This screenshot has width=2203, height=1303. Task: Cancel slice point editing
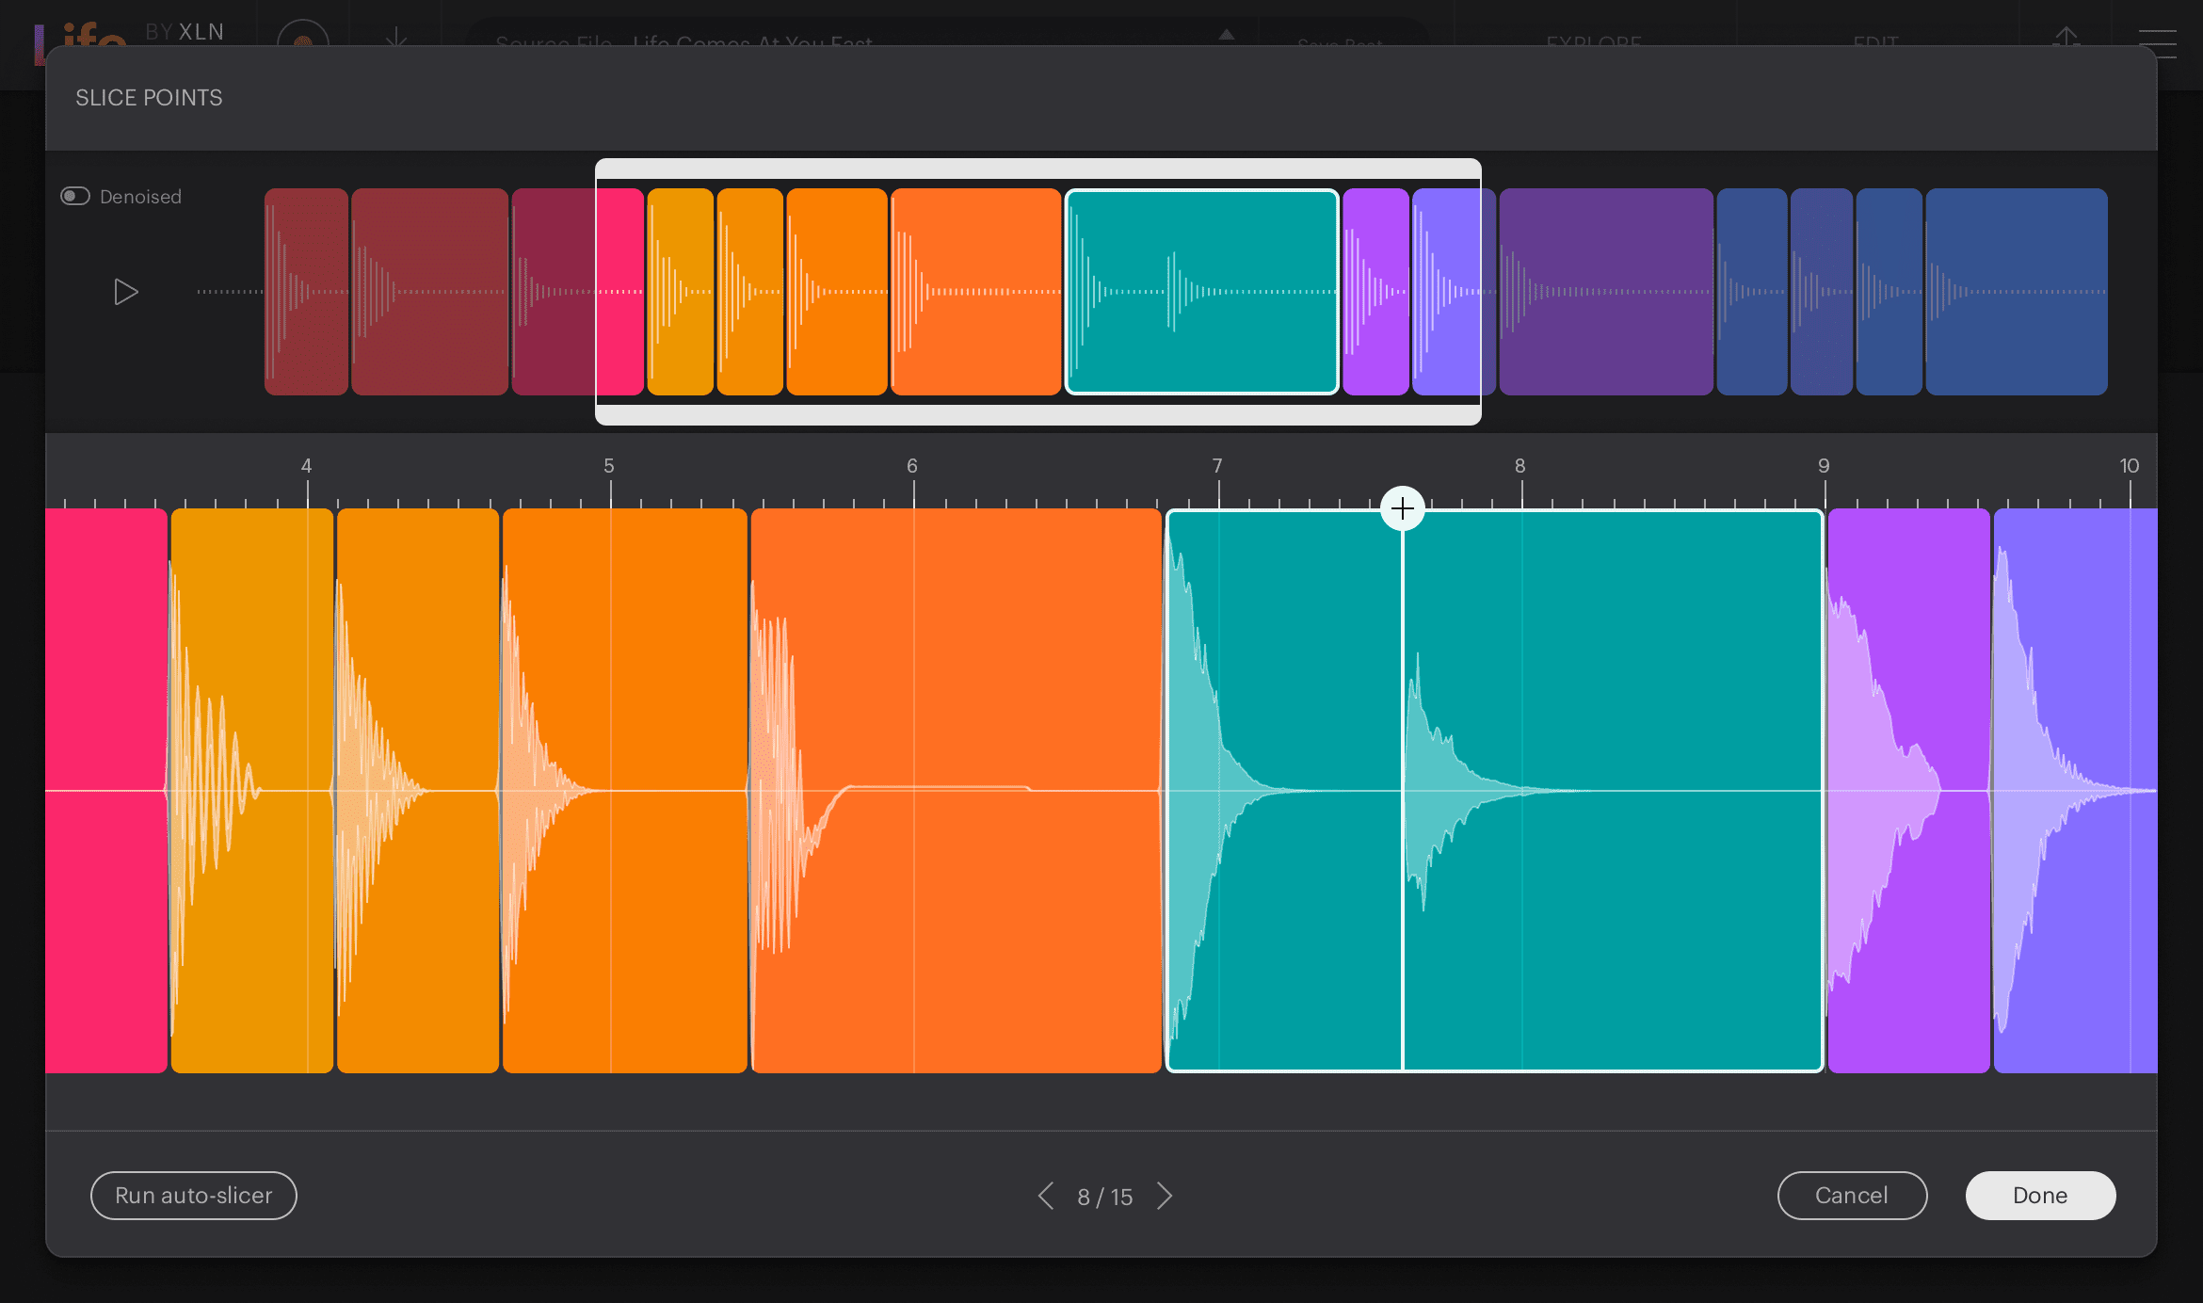1852,1195
